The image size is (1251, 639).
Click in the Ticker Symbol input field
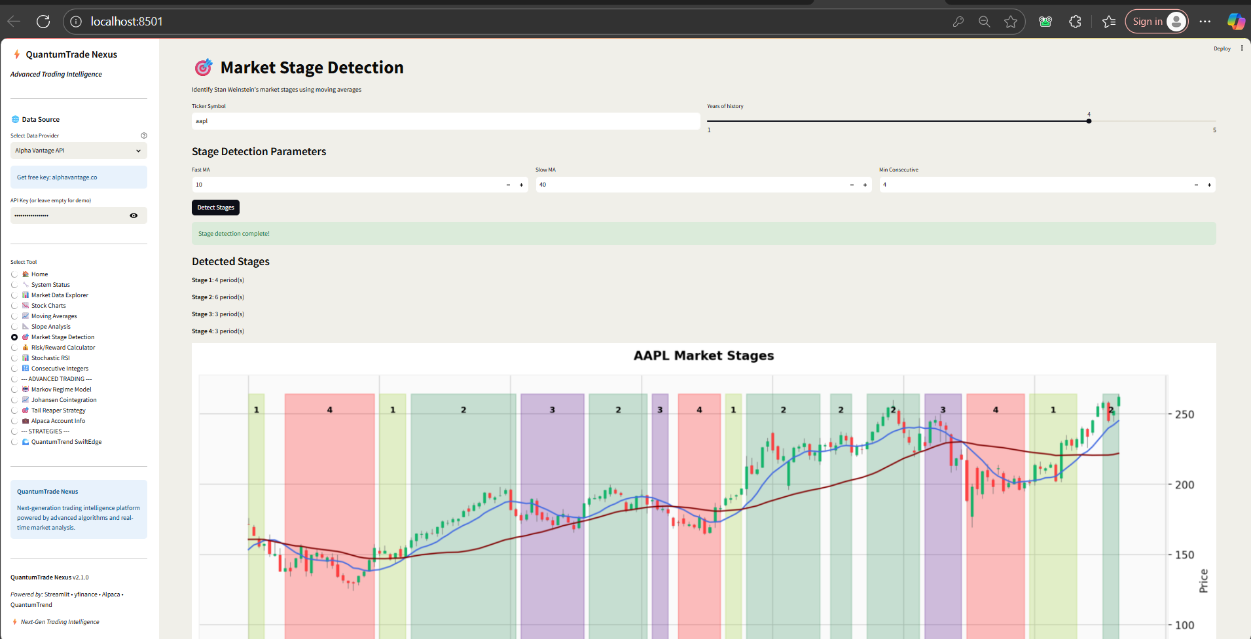click(x=446, y=121)
